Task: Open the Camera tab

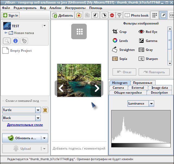Action: (x=118, y=88)
